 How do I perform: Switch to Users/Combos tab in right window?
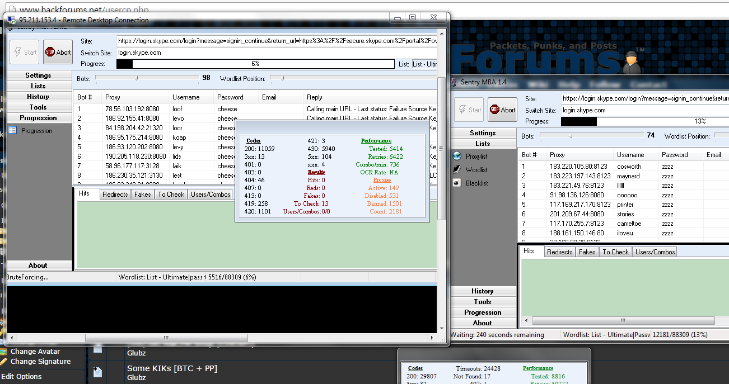coord(655,252)
